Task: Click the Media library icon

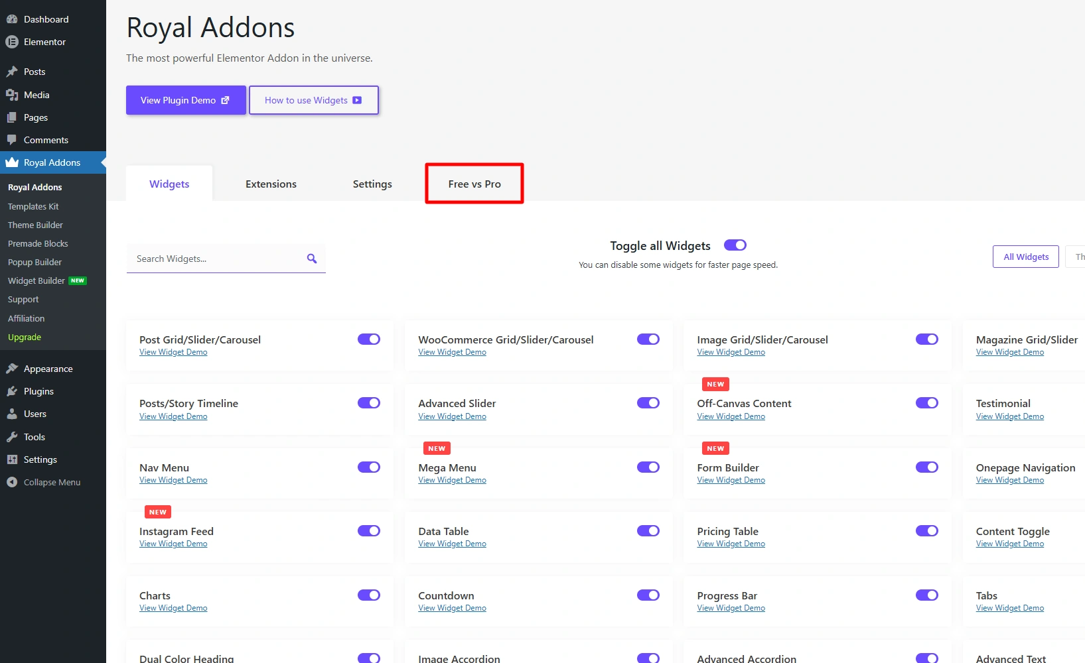Action: point(12,95)
